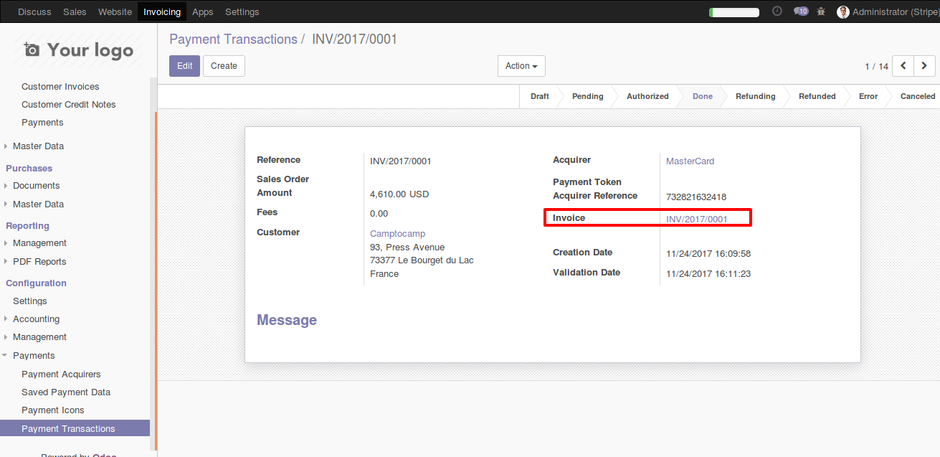Click the Reference value INV/2017/0001

[401, 161]
